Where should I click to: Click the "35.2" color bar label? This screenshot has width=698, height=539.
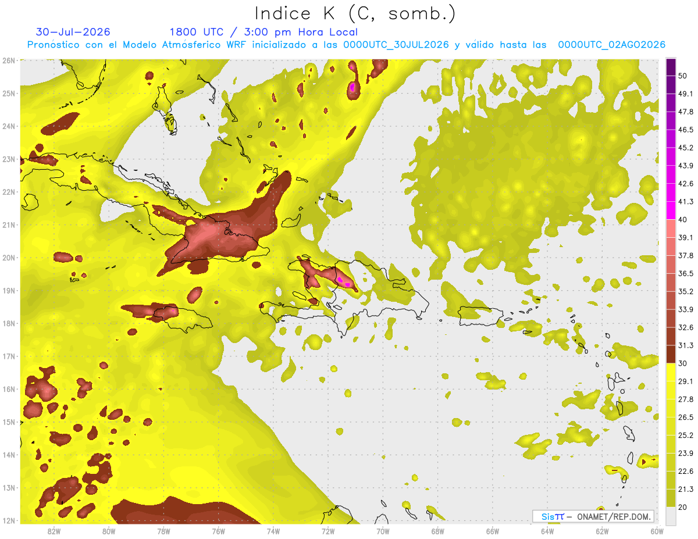point(685,291)
